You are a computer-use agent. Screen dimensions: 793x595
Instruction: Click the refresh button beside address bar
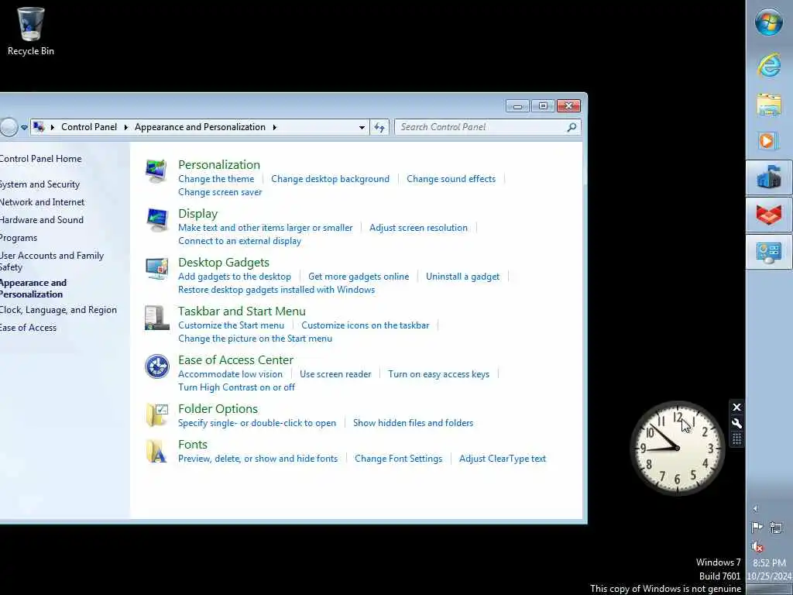point(379,127)
